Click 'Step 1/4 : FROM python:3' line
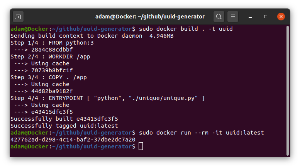The height and width of the screenshot is (168, 300). (52, 43)
